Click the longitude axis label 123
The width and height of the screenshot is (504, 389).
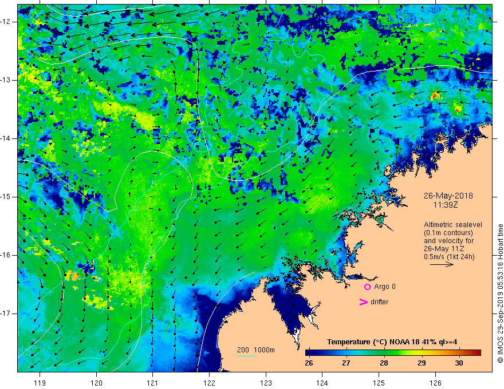[x=266, y=383]
